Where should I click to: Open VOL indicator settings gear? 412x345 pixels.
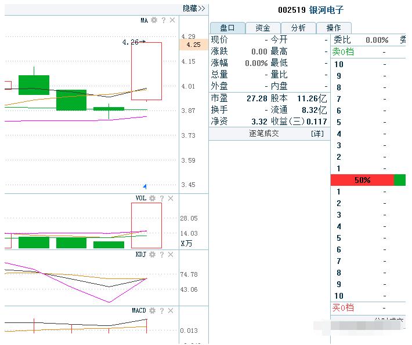[153, 198]
